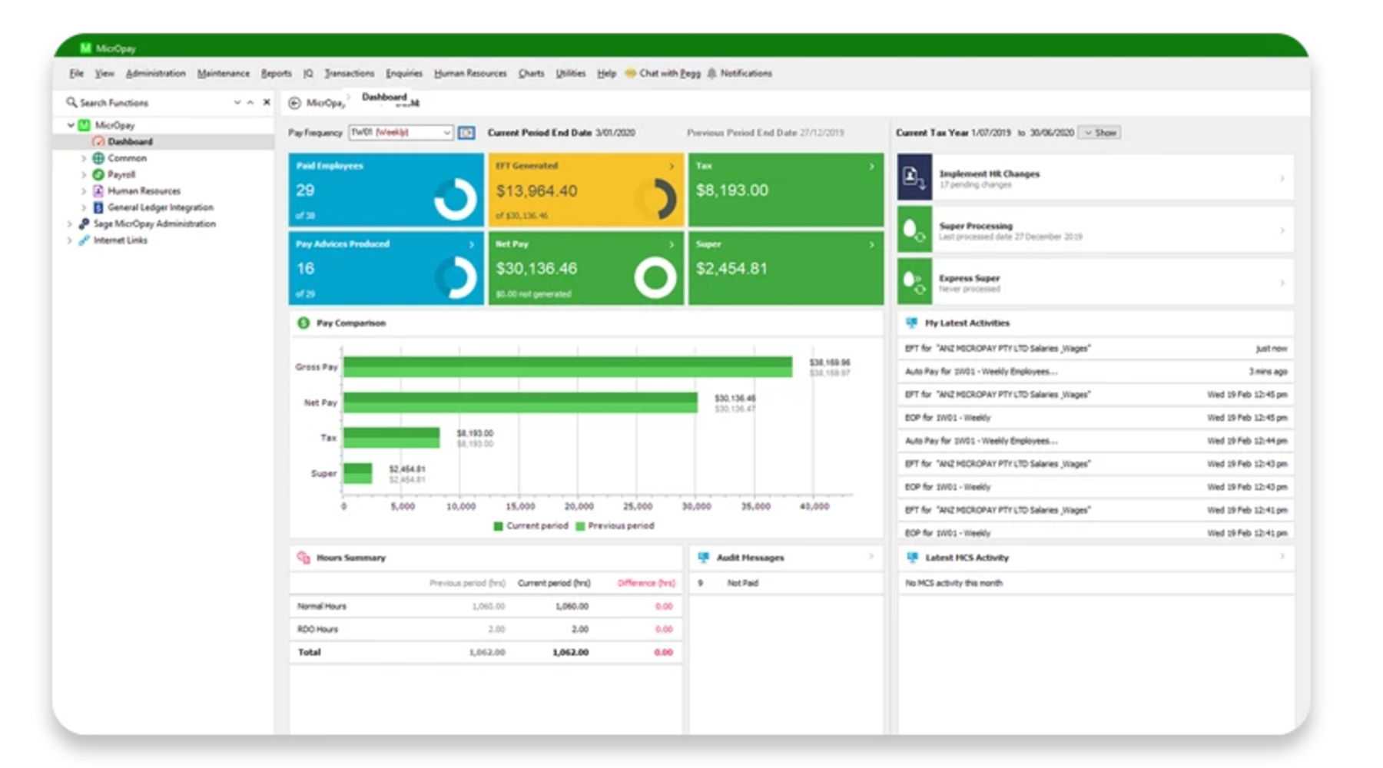Screen dimensions: 1383x768
Task: Click the Super Processing icon
Action: click(914, 230)
